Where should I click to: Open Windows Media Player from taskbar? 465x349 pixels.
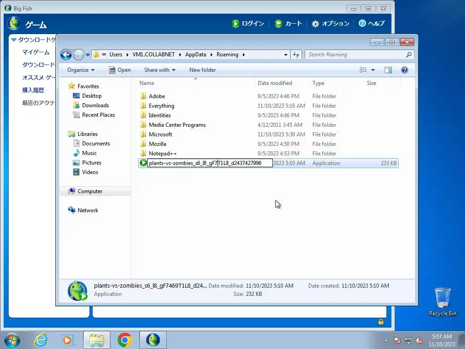pyautogui.click(x=68, y=340)
